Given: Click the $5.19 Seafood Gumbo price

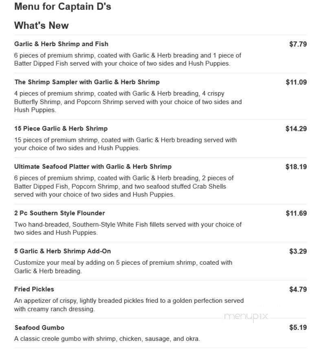Looking at the screenshot, I should tap(298, 328).
